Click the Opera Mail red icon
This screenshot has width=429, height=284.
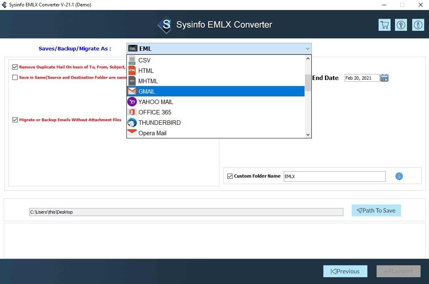132,132
